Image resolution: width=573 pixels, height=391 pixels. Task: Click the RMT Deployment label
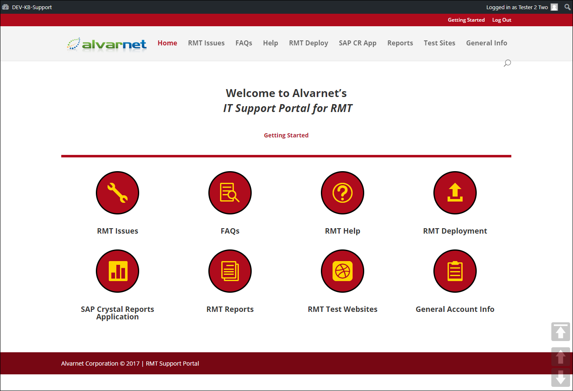point(455,231)
